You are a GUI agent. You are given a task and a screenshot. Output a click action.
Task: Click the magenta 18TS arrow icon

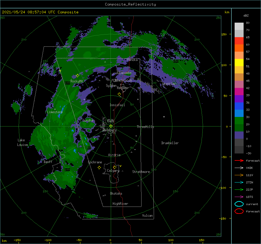pos(239,197)
